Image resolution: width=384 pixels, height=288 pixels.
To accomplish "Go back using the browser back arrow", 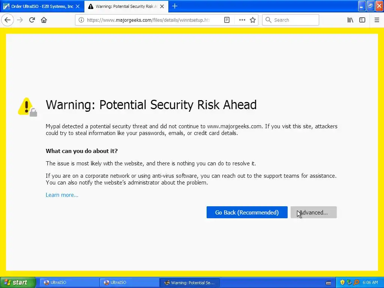I will coord(7,20).
